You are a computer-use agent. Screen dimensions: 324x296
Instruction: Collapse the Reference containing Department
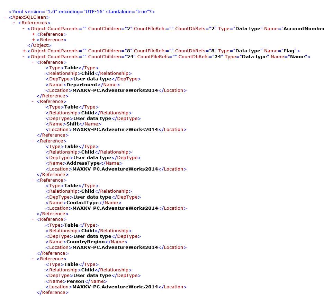33,62
